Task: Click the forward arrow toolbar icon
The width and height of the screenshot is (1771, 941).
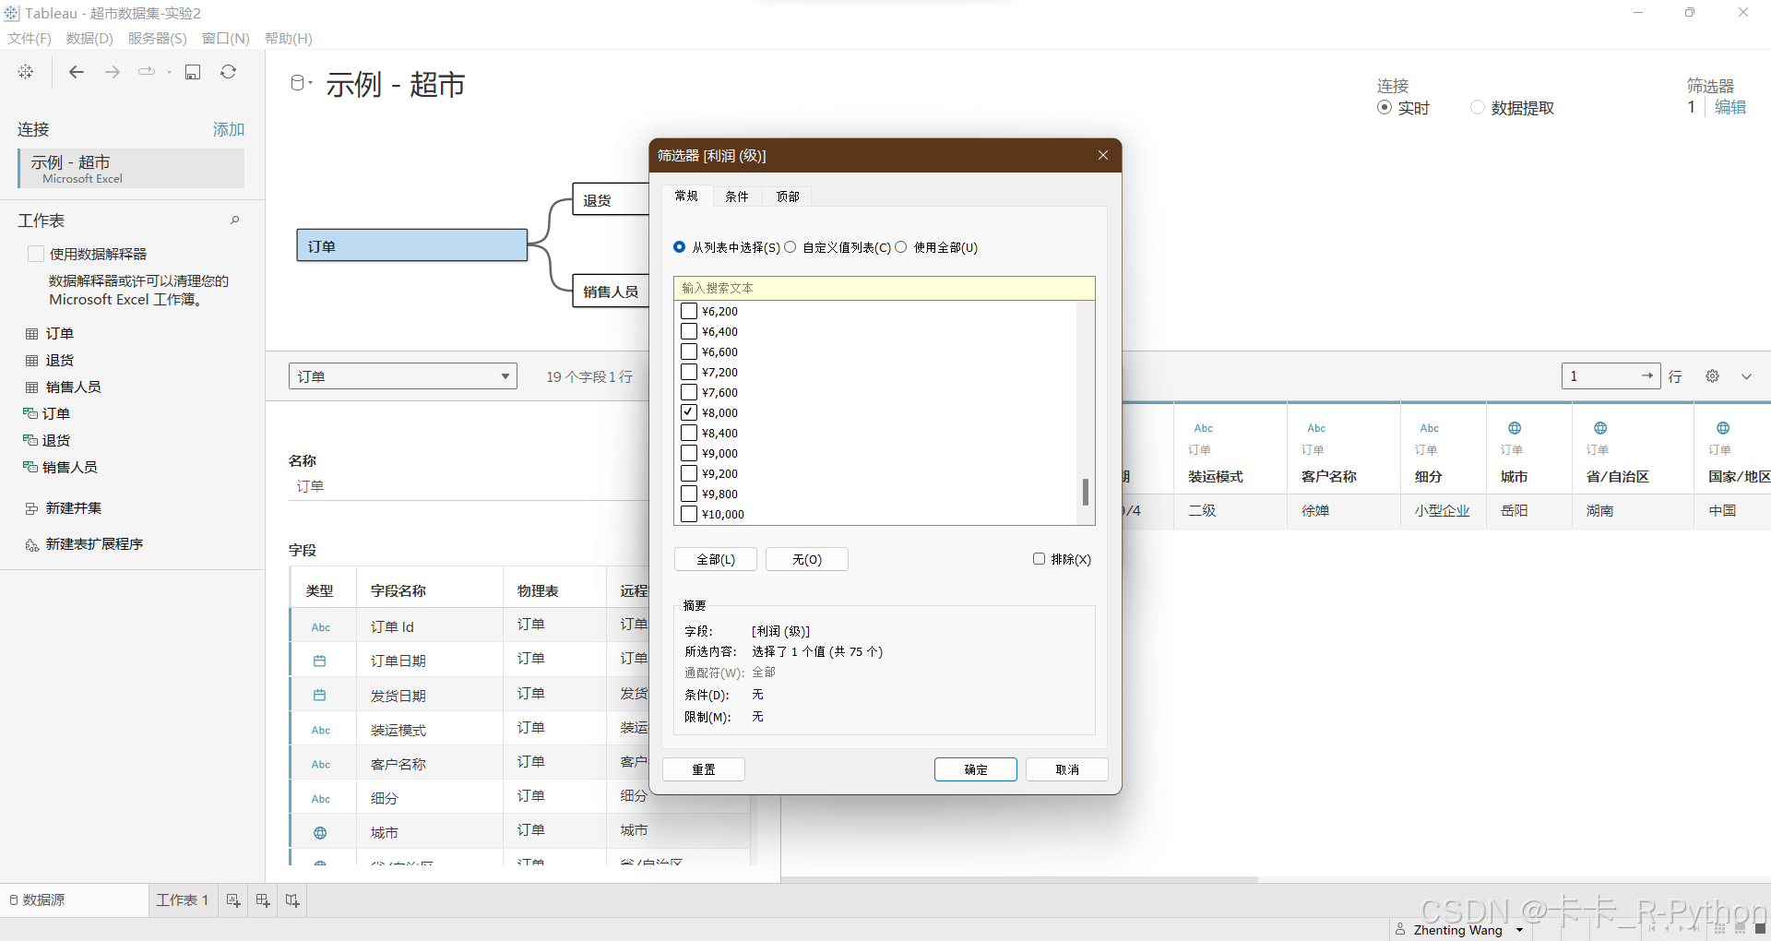Action: tap(113, 72)
